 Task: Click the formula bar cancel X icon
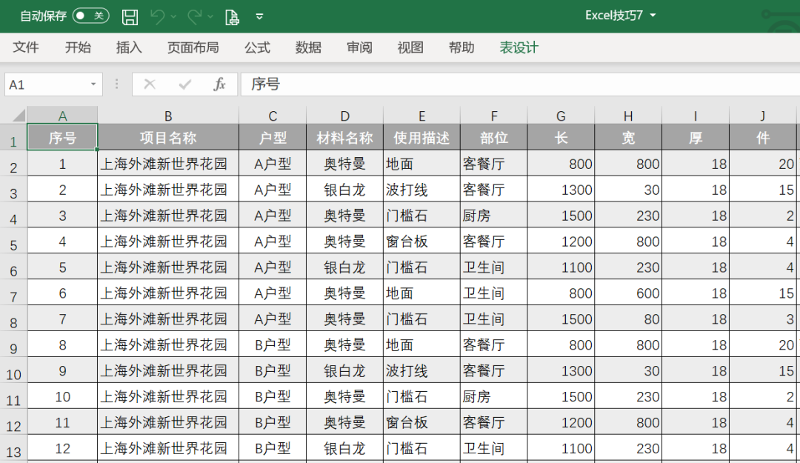click(x=150, y=84)
